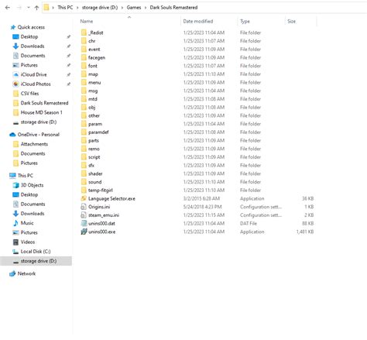Screen dimensions: 367x340
Task: Open Local Disk (C:) drive icon
Action: point(15,252)
